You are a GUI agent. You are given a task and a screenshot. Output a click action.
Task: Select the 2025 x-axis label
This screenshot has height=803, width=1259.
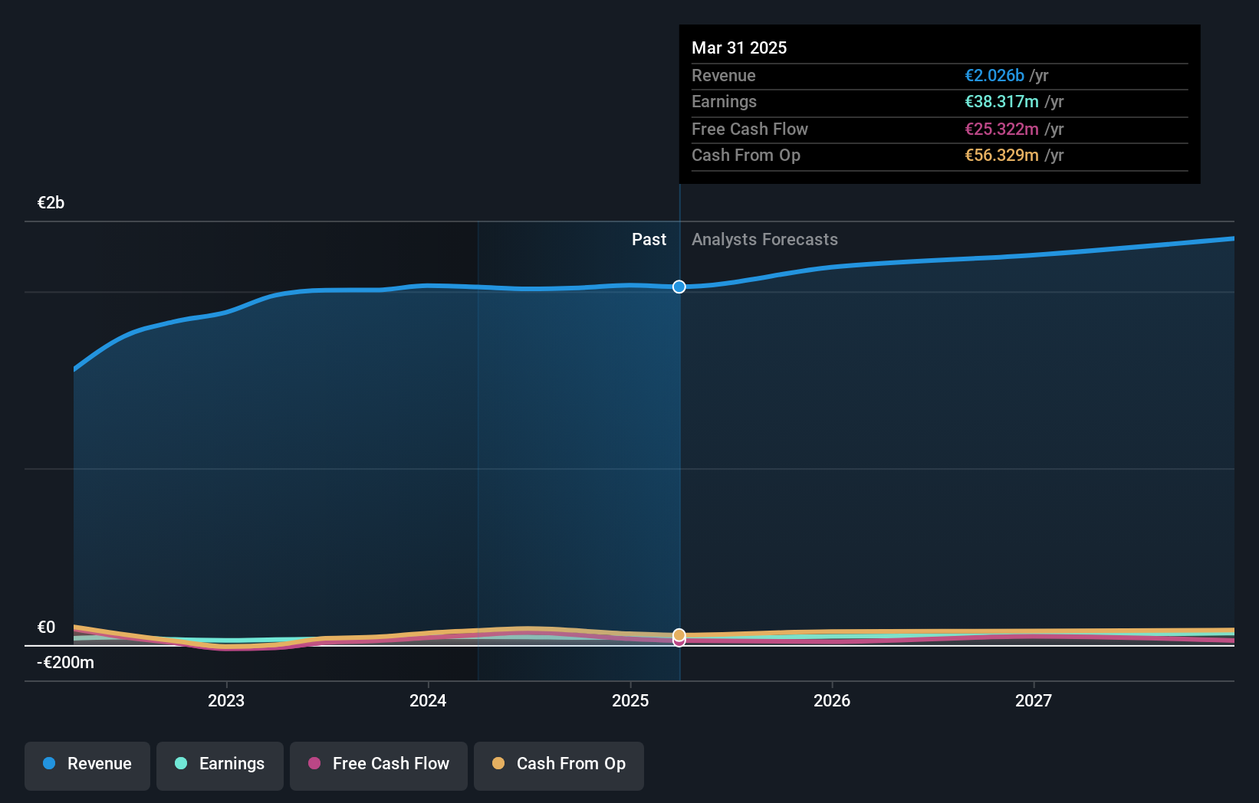click(x=630, y=700)
